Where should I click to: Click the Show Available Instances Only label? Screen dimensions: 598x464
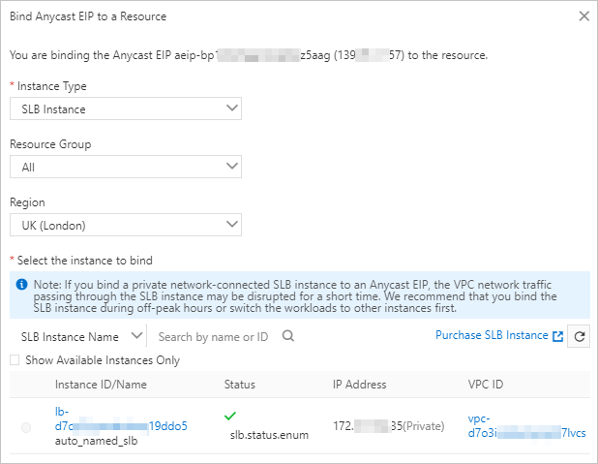tap(103, 360)
